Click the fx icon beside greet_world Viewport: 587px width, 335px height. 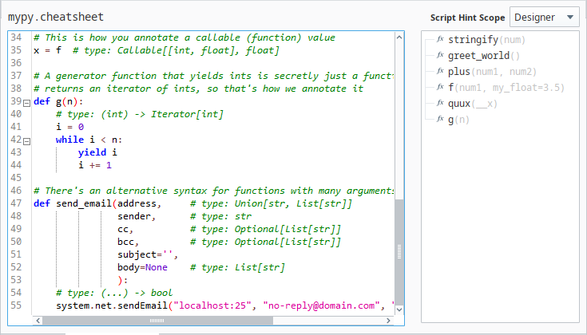click(440, 55)
